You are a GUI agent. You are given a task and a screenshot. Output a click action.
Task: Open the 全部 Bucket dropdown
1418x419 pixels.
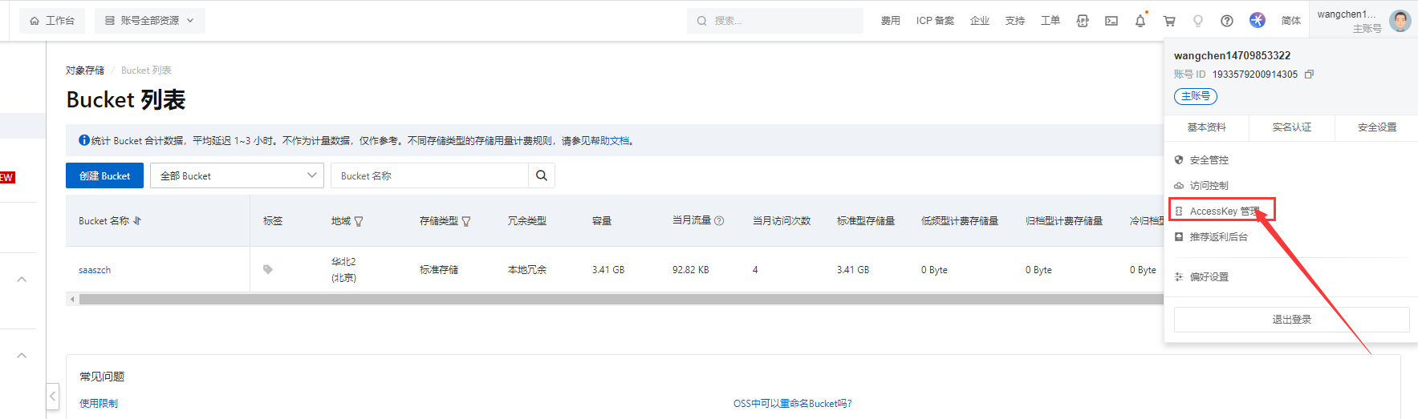237,175
